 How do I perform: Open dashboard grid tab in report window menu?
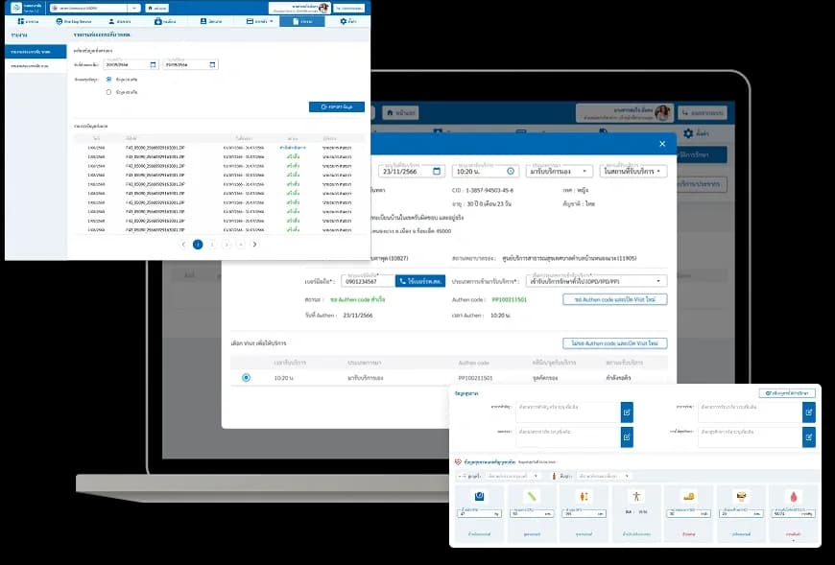(x=28, y=21)
